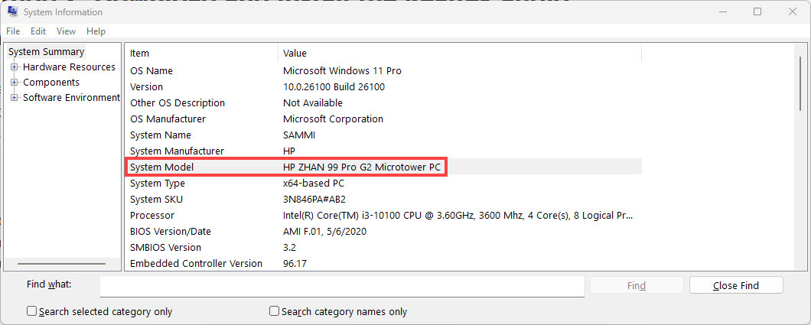Open the File menu

coord(13,31)
